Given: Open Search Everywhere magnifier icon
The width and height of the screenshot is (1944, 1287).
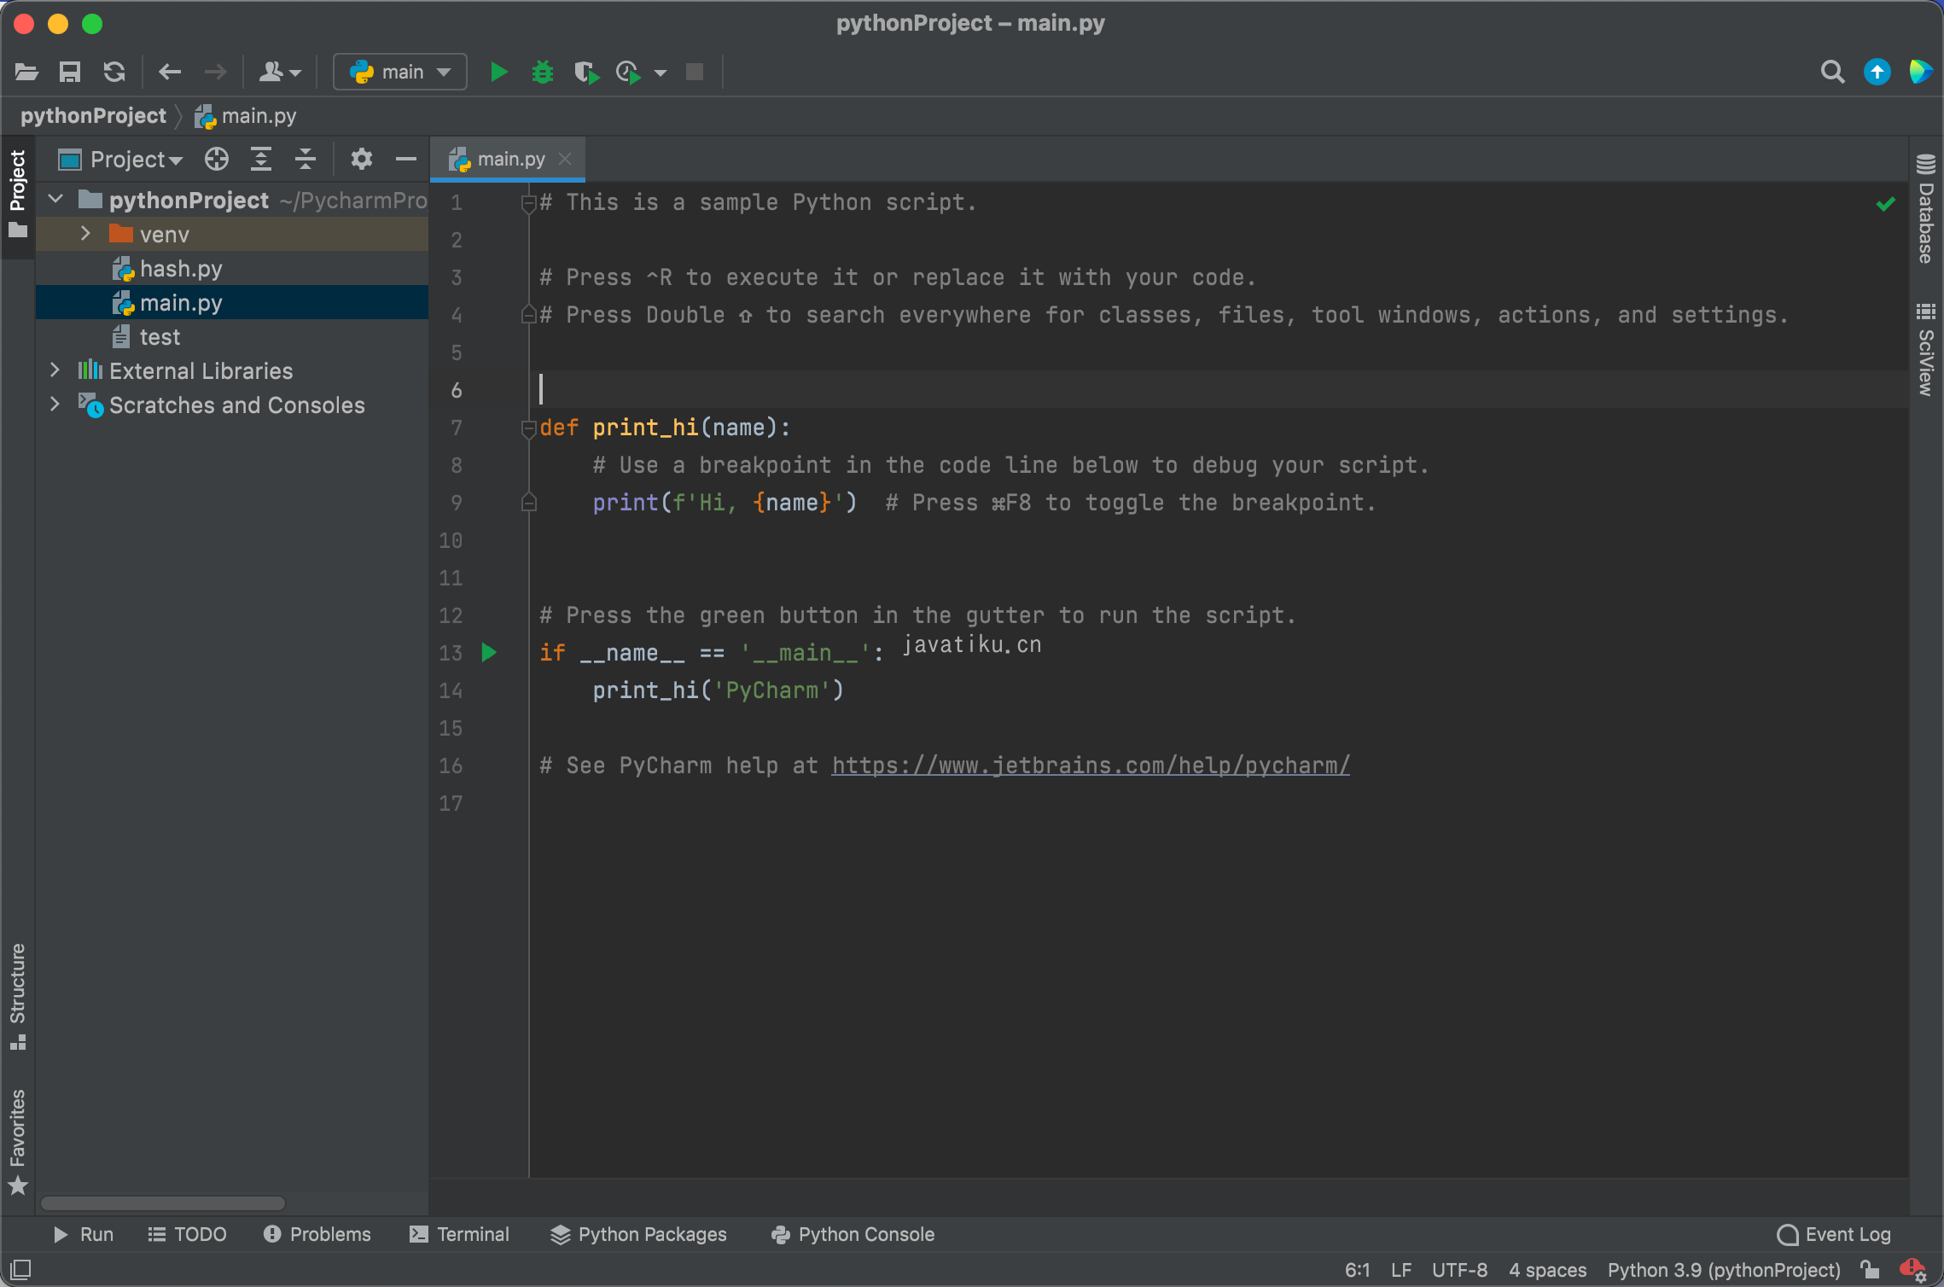Looking at the screenshot, I should [1832, 72].
